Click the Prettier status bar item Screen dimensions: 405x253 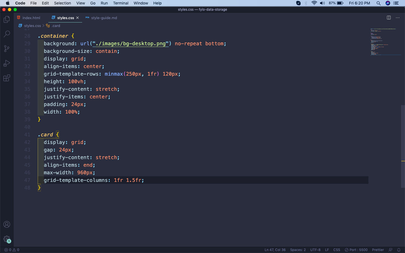tap(378, 250)
